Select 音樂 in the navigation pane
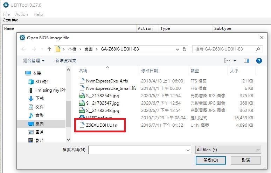This screenshot has height=173, width=271. (36, 115)
